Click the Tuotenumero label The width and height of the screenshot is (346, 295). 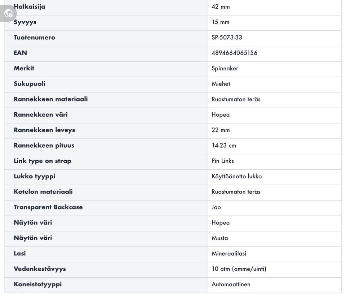tap(34, 38)
